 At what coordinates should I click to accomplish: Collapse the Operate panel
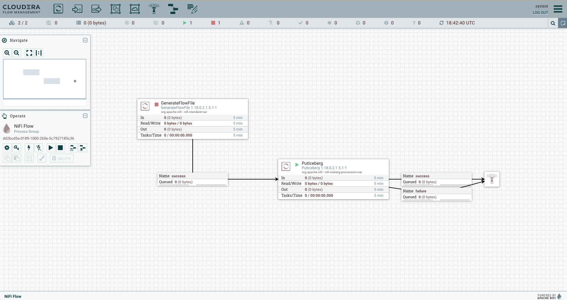(85, 116)
